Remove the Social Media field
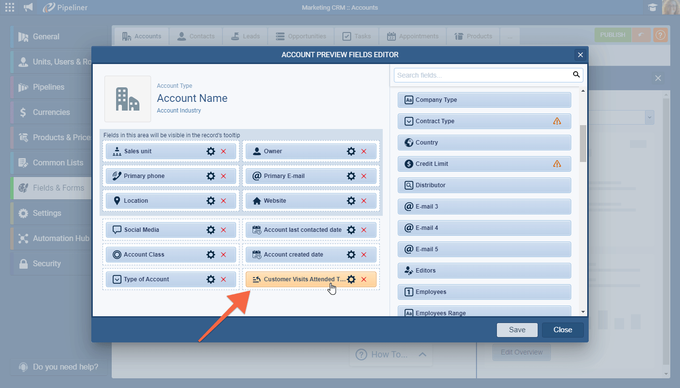Image resolution: width=680 pixels, height=388 pixels. click(223, 230)
